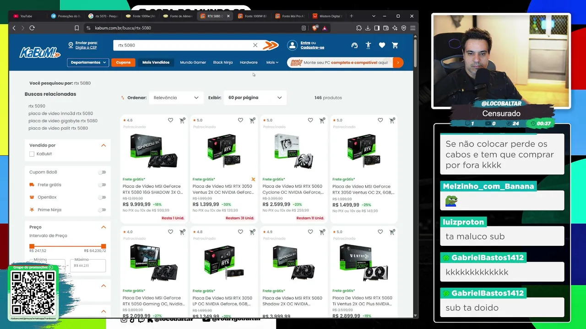The height and width of the screenshot is (329, 586).
Task: Switch to the rtx 5070 Google search tab
Action: coord(103,16)
